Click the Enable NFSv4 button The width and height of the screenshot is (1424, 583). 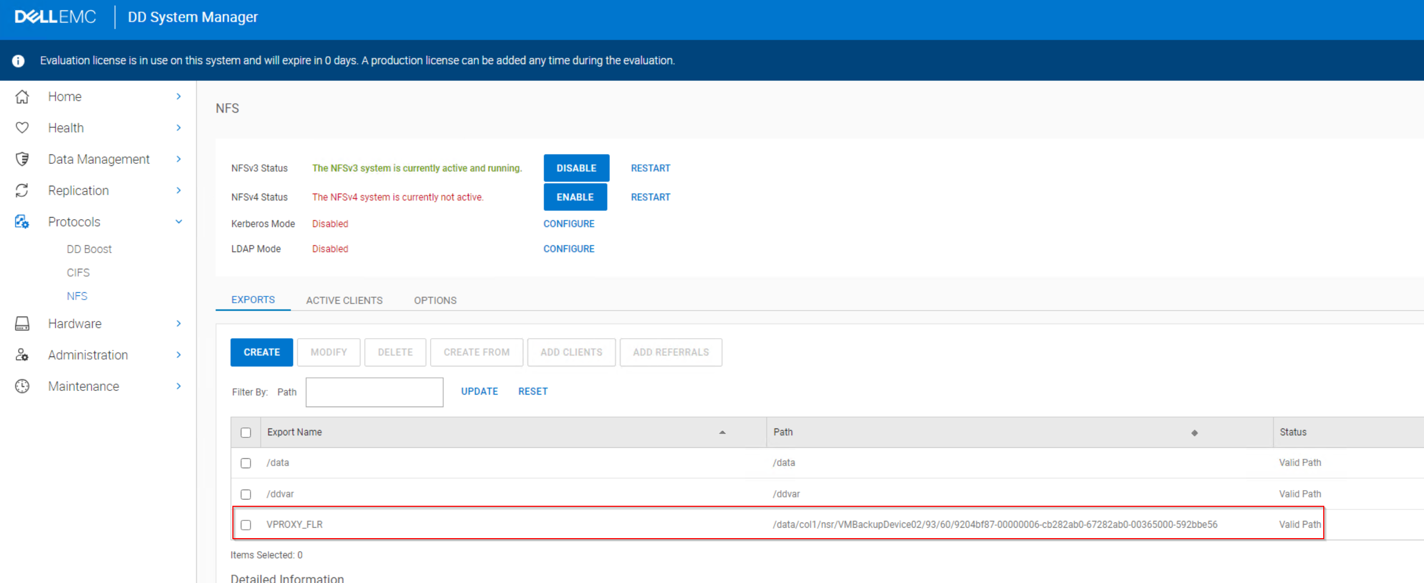pos(575,197)
